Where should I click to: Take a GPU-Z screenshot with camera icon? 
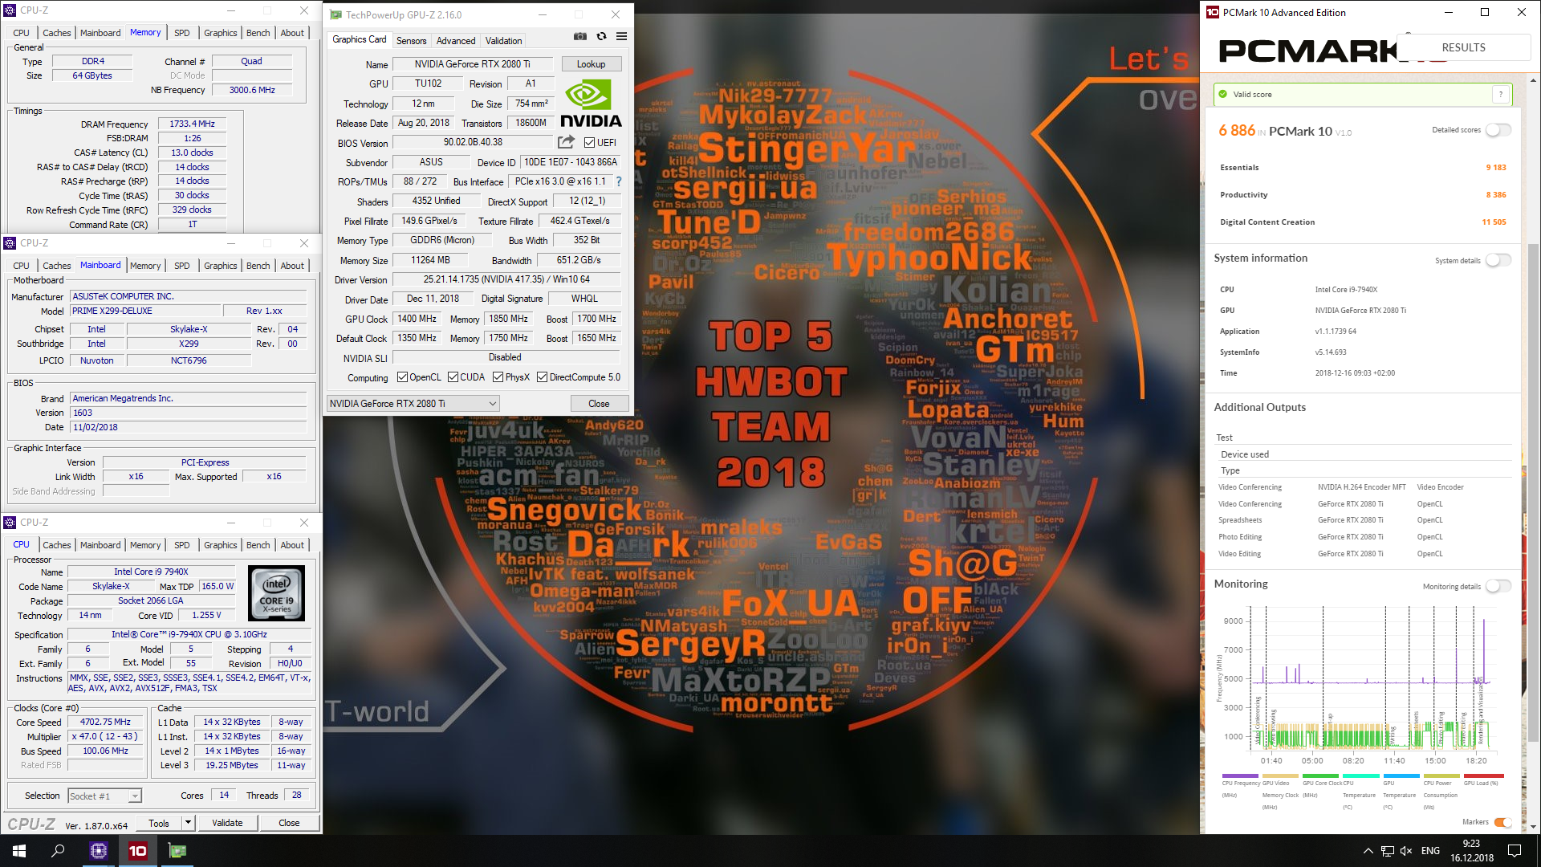580,37
